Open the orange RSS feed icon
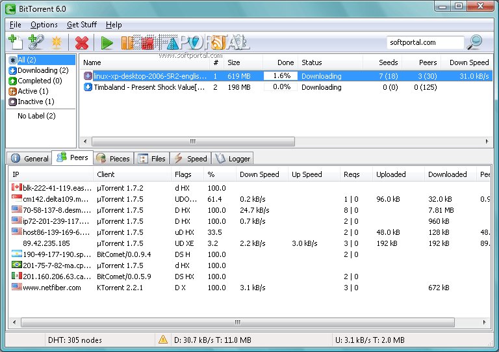 coord(218,42)
